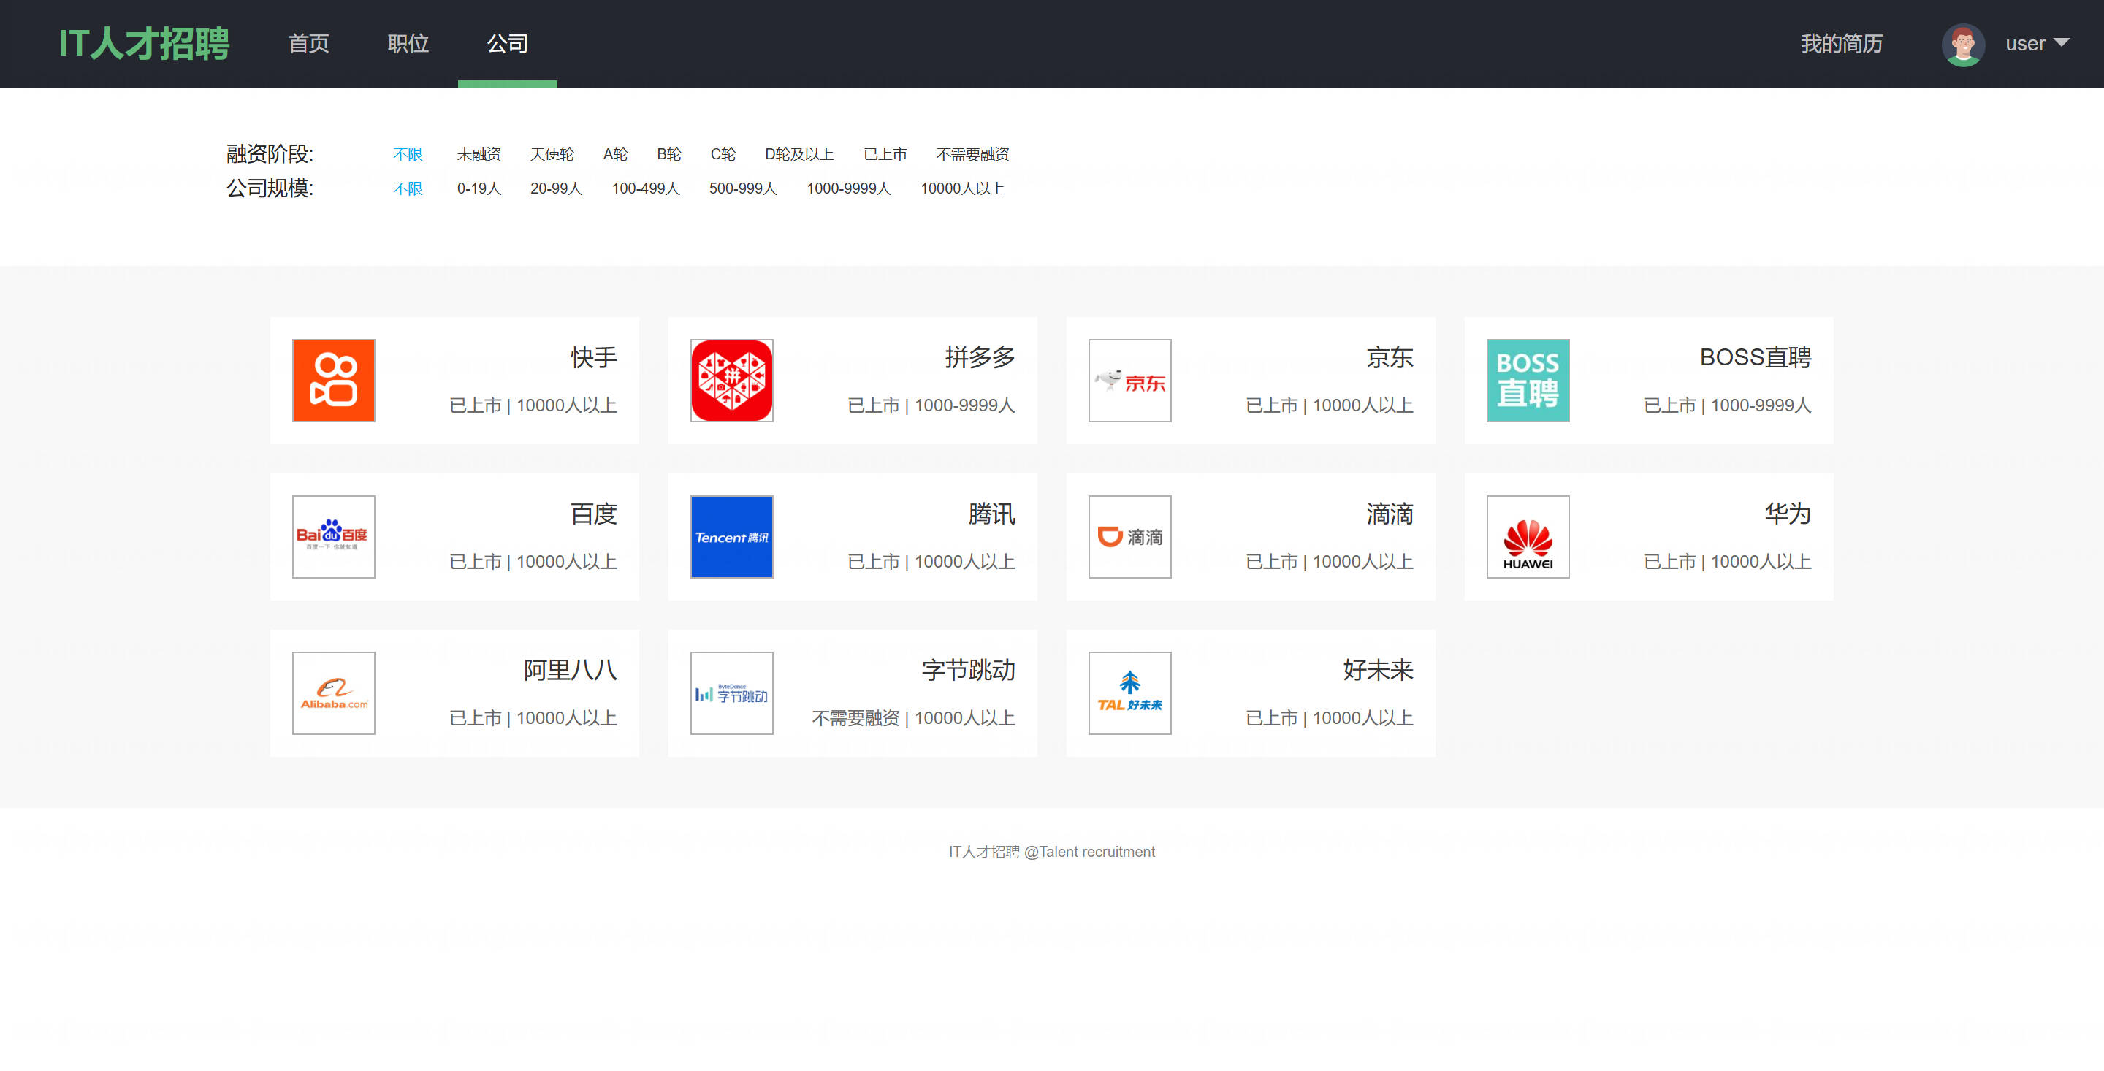
Task: Click the user name text in header
Action: point(2026,43)
